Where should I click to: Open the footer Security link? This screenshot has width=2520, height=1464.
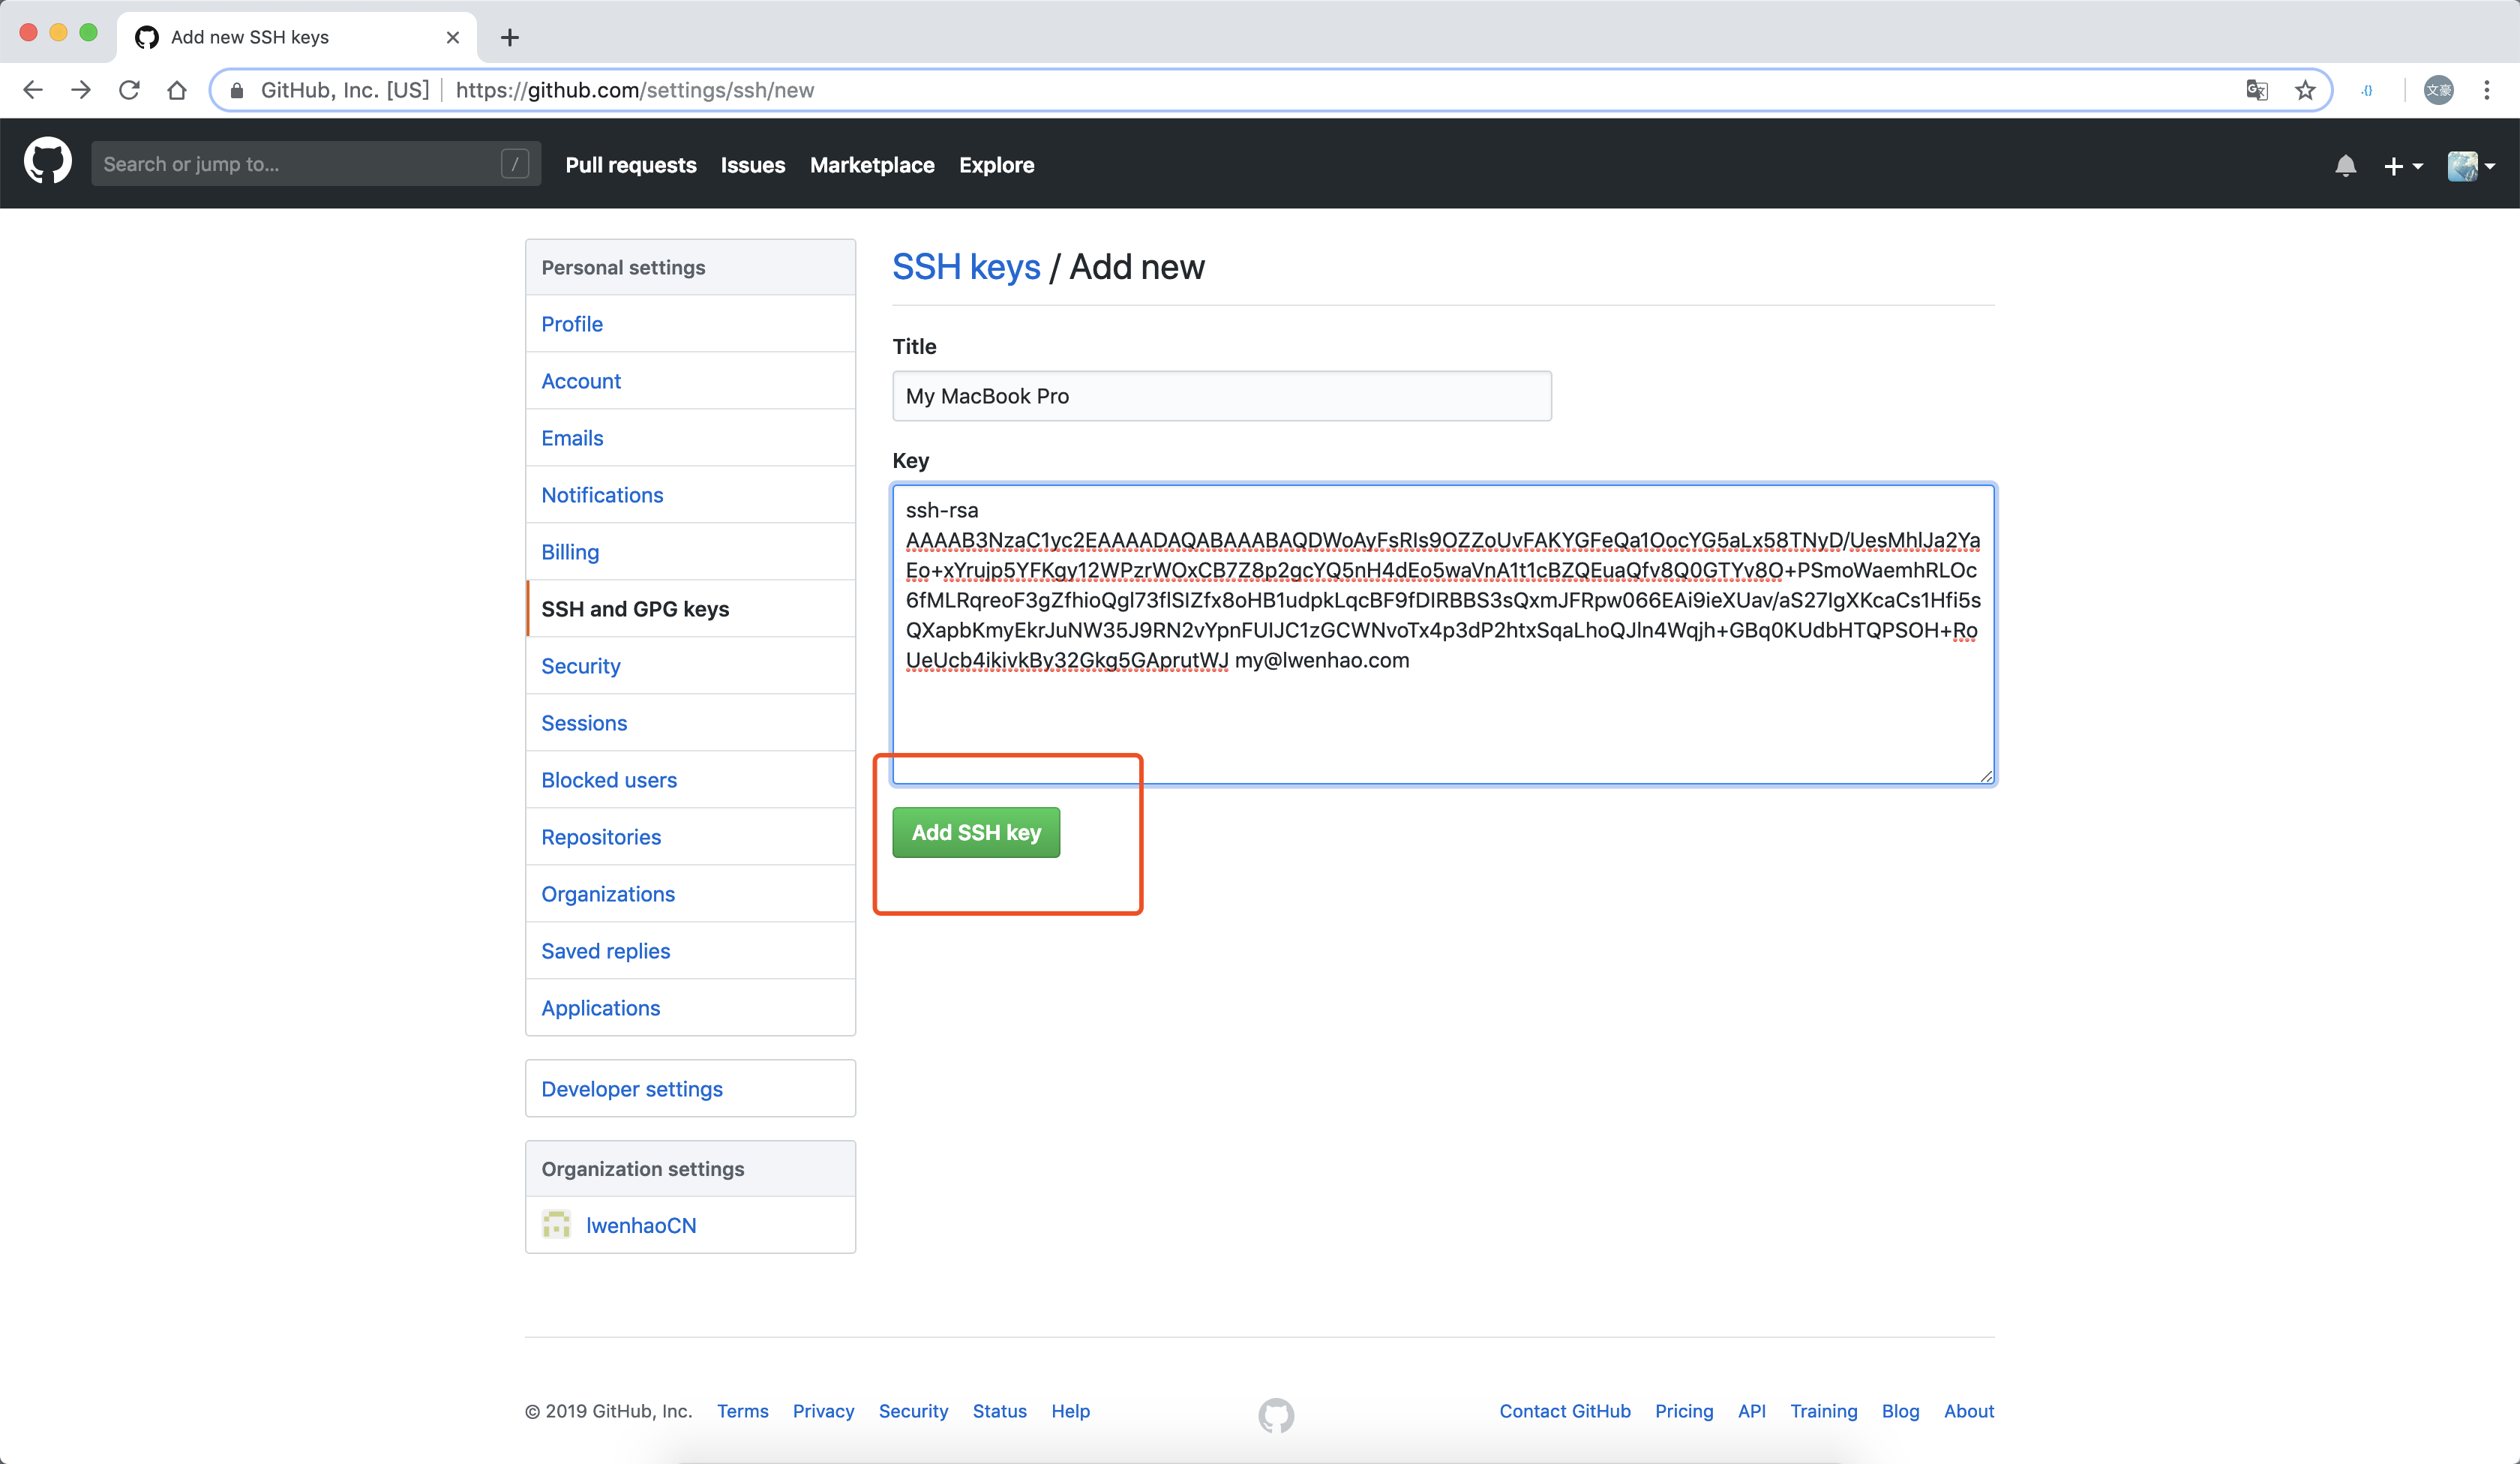click(x=913, y=1411)
